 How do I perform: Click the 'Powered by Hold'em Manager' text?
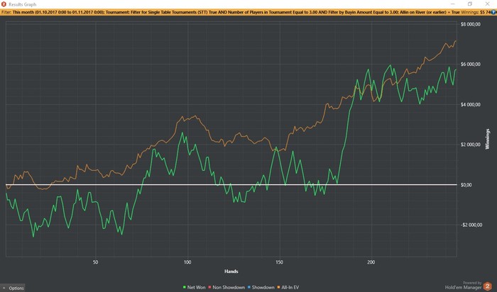[x=463, y=286]
